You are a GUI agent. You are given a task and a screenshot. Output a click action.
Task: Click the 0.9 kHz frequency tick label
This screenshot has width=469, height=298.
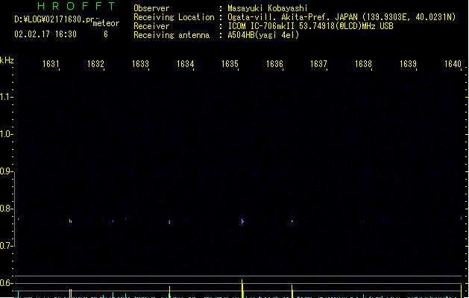[x=6, y=171]
